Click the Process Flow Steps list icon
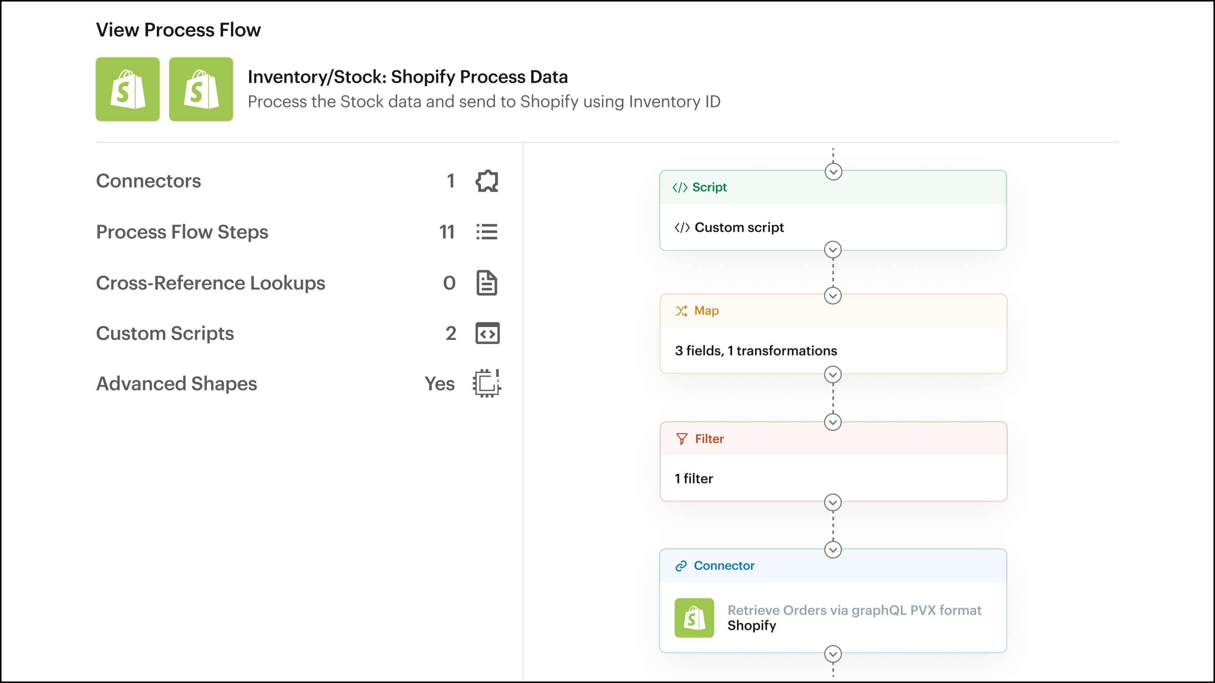Image resolution: width=1215 pixels, height=683 pixels. click(487, 232)
